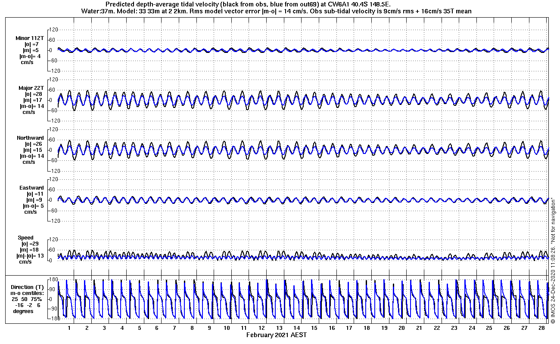This screenshot has height=344, width=560.
Task: Select the 'Eastward' panel label
Action: [x=31, y=188]
